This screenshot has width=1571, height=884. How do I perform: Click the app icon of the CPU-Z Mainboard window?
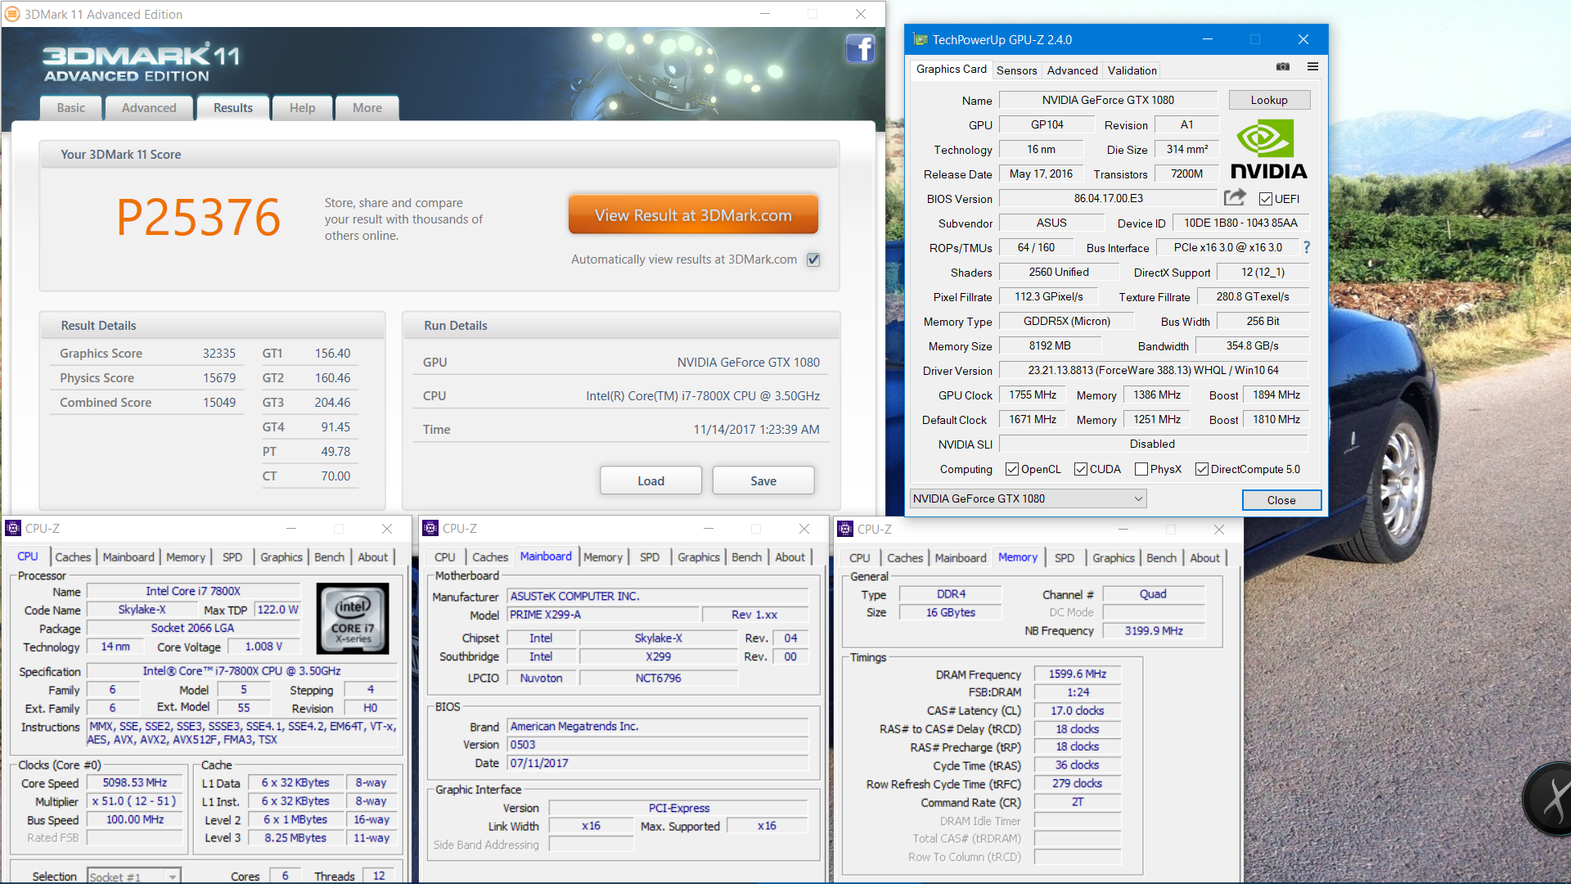(430, 529)
